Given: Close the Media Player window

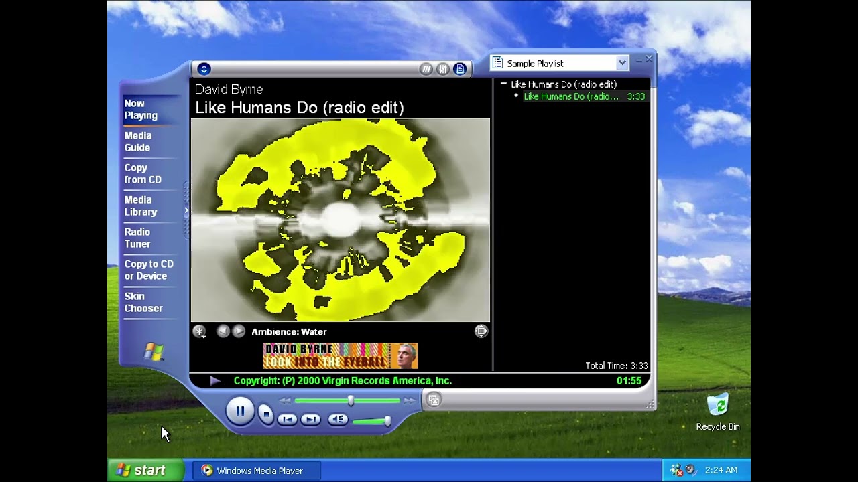Looking at the screenshot, I should (649, 59).
